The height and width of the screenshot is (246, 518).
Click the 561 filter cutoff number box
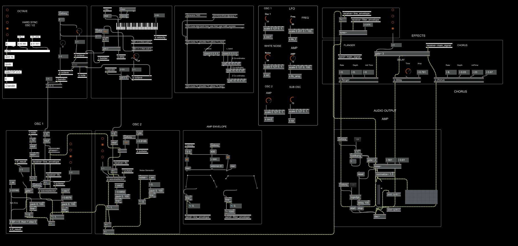tap(391, 160)
